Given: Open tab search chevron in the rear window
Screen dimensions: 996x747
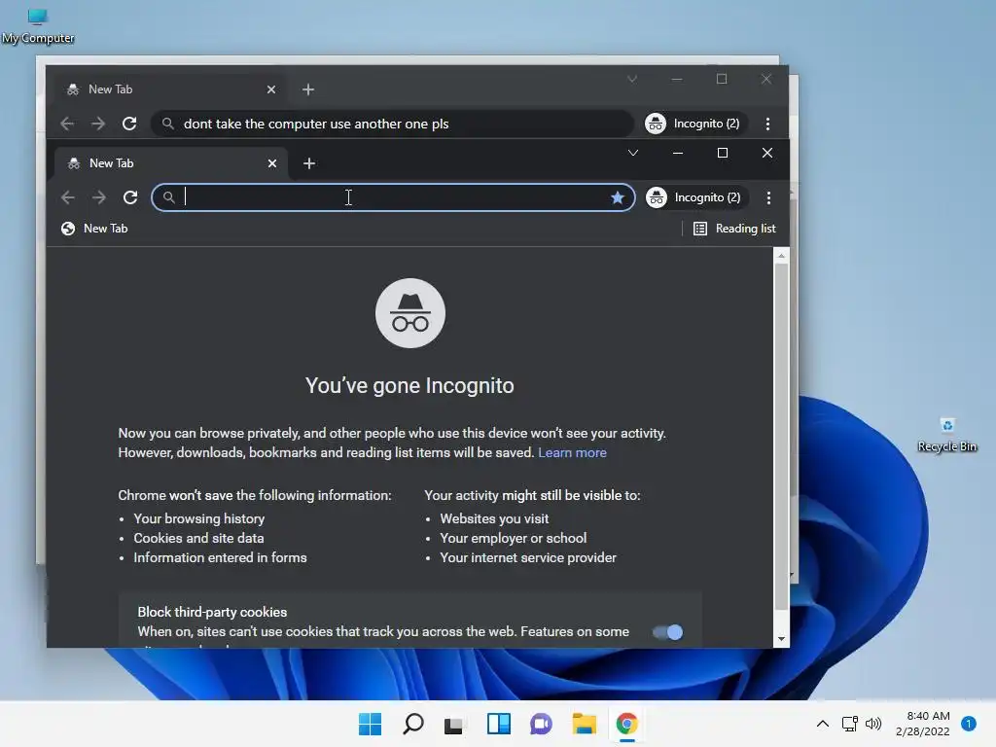Looking at the screenshot, I should (x=632, y=80).
